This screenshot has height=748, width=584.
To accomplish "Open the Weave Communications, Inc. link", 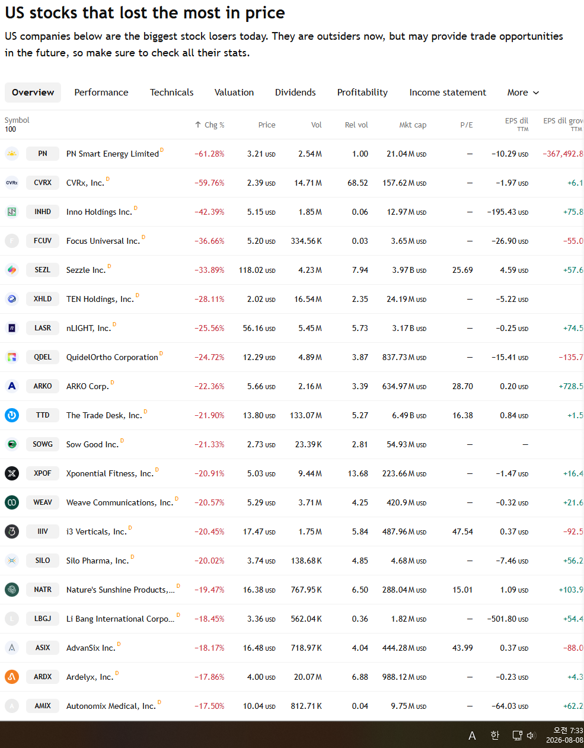I will (120, 502).
